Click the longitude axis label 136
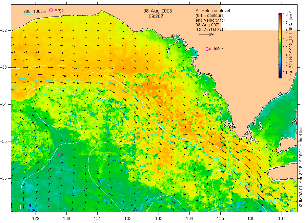The image size is (305, 223). [x=251, y=219]
